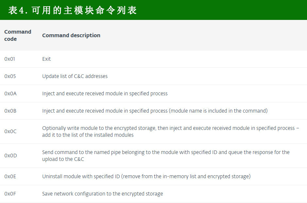This screenshot has width=307, height=203.
Task: Click Update list of C&C addresses text
Action: coord(75,76)
